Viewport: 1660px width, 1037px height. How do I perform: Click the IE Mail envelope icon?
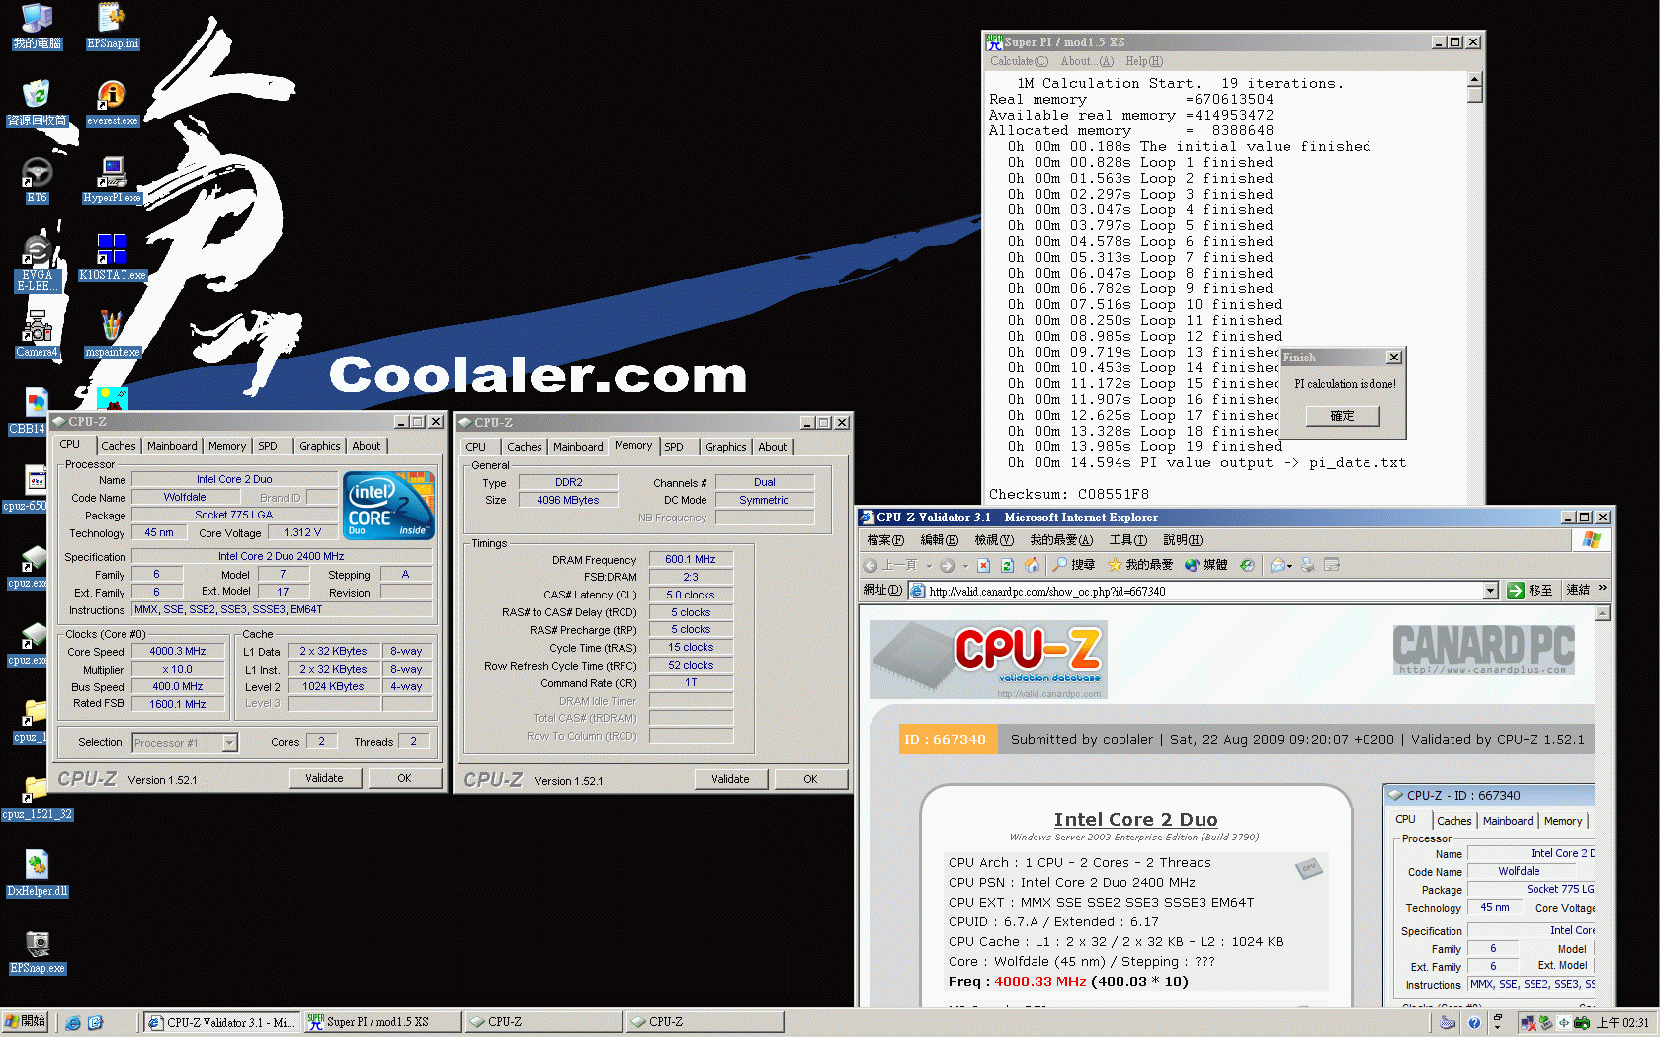tap(1277, 565)
